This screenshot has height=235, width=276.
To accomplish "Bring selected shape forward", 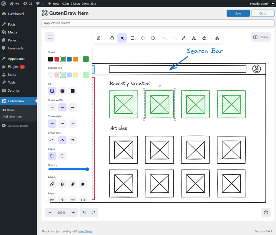I will coord(72,184).
